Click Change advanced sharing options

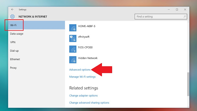(x=89, y=103)
